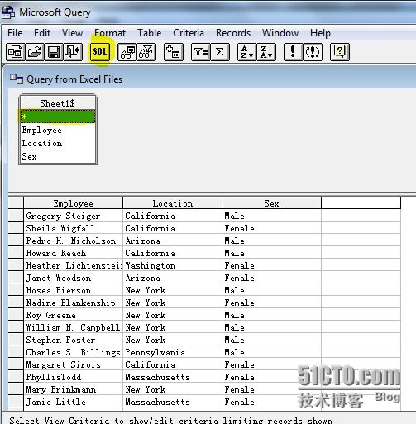Open the Window menu
The width and height of the screenshot is (416, 424).
tap(280, 33)
